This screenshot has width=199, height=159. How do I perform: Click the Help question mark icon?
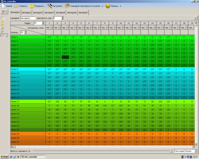point(108,6)
